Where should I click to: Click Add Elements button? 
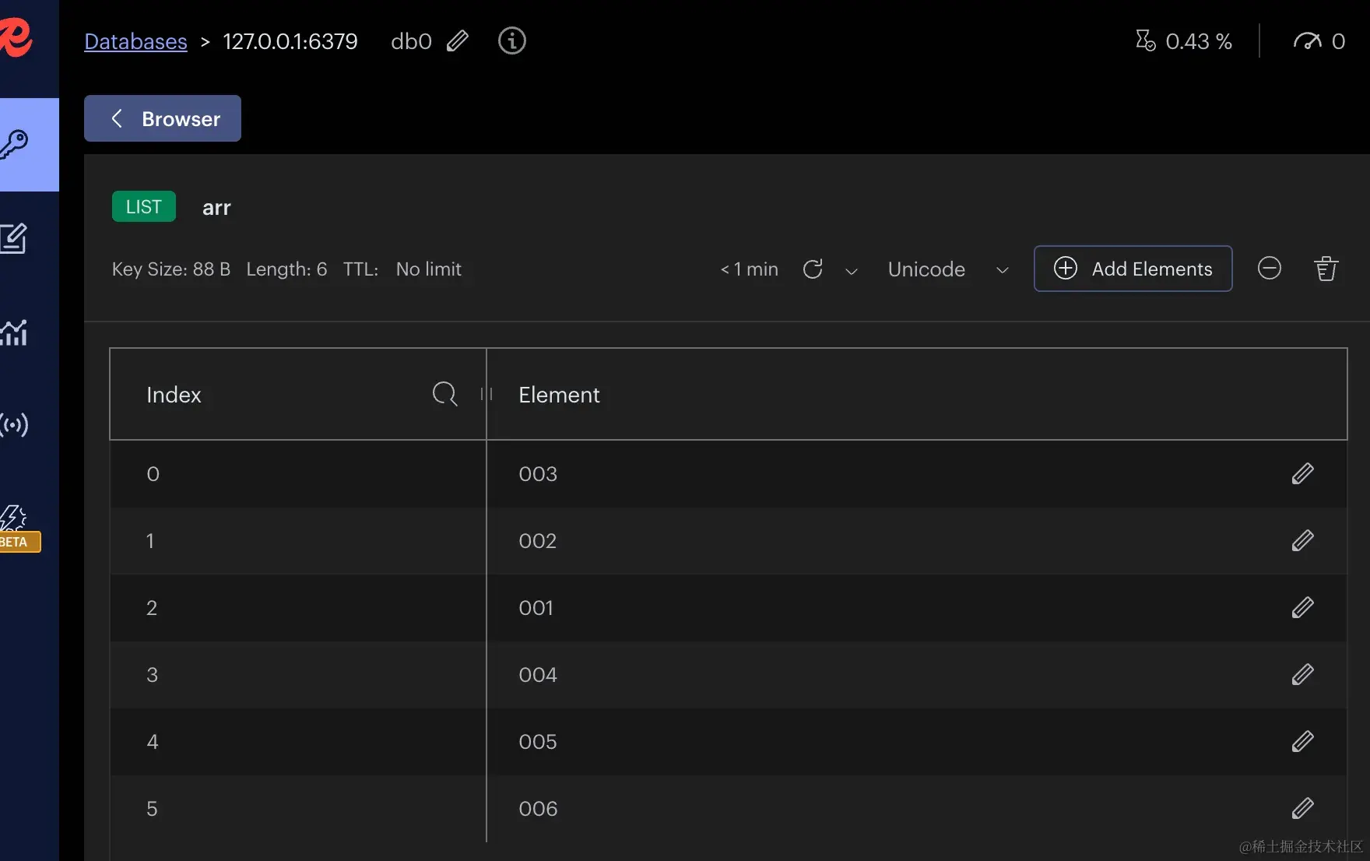click(x=1133, y=269)
